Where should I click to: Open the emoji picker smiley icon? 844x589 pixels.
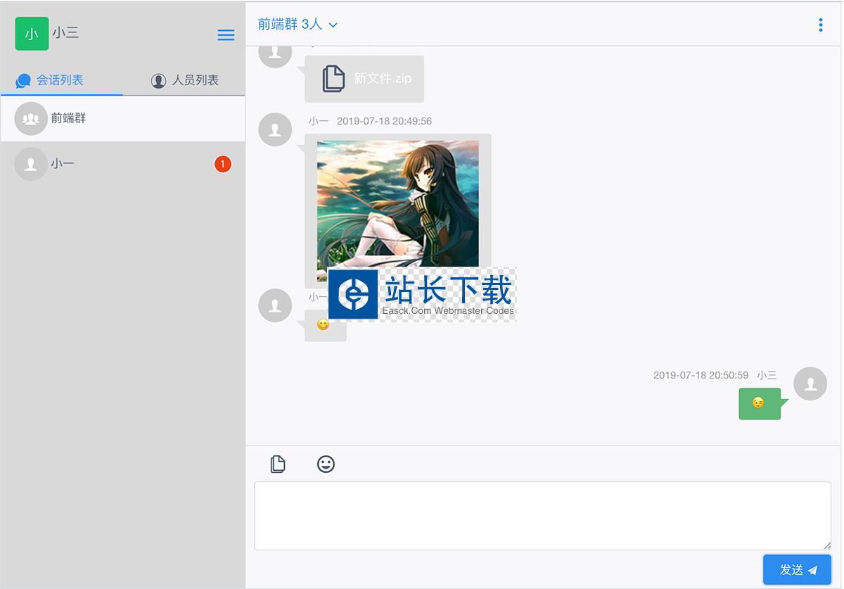(326, 464)
